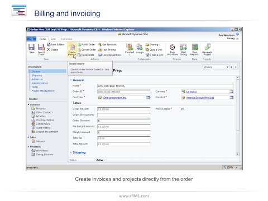268x201 pixels.
Task: Select Project Management in the sidebar
Action: pos(43,91)
